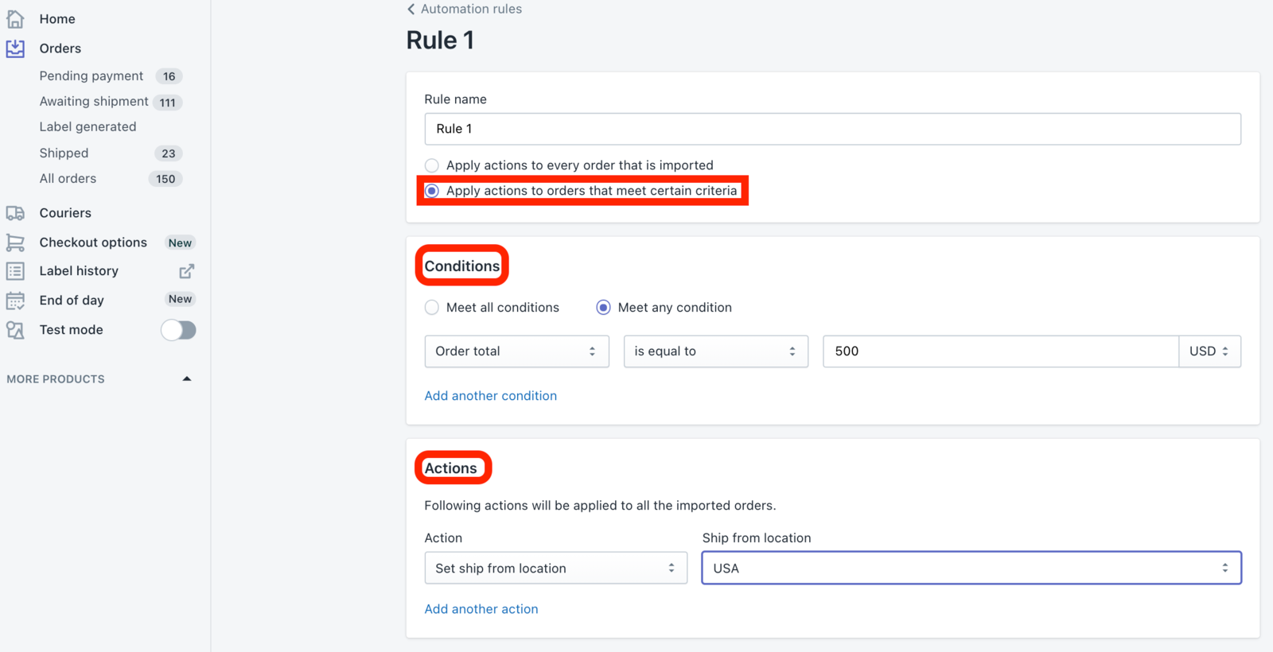This screenshot has height=652, width=1273.
Task: Choose Meet all conditions radio
Action: pos(431,308)
